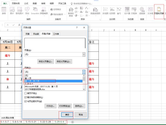Open the 数据 ribbon tab
The image size is (166, 125).
click(35, 4)
